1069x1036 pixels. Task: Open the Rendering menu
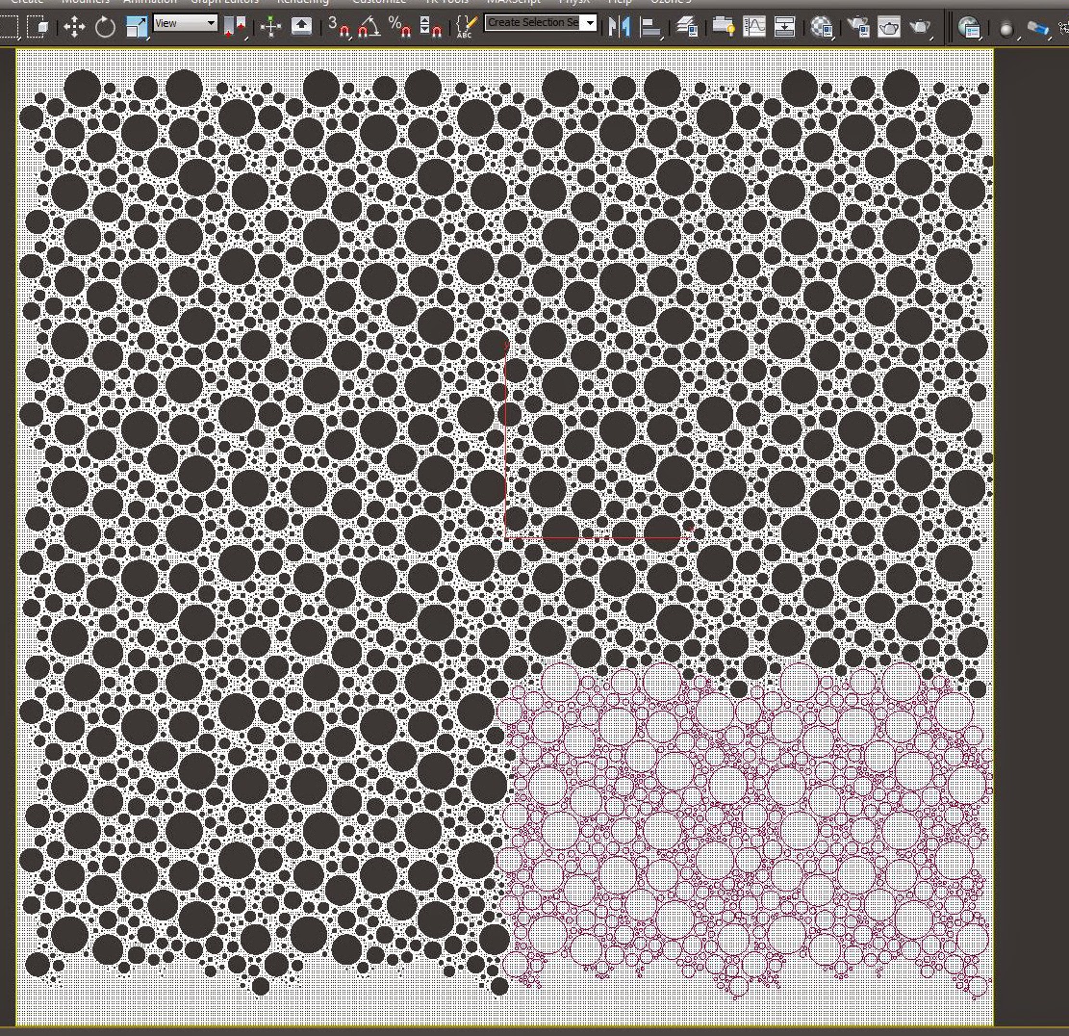302,3
